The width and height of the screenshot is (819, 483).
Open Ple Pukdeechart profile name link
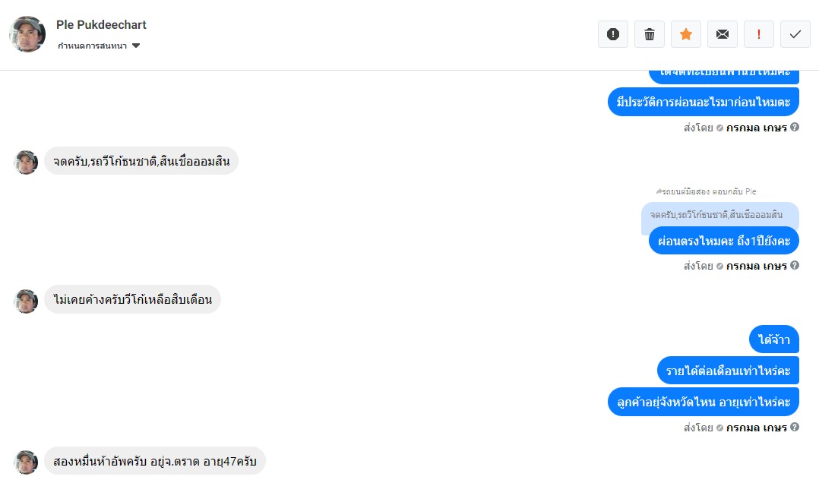click(101, 24)
